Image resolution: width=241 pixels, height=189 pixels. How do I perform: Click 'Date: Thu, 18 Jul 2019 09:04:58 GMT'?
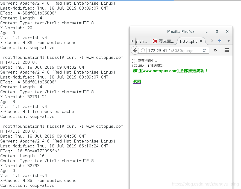pyautogui.click(x=43, y=136)
